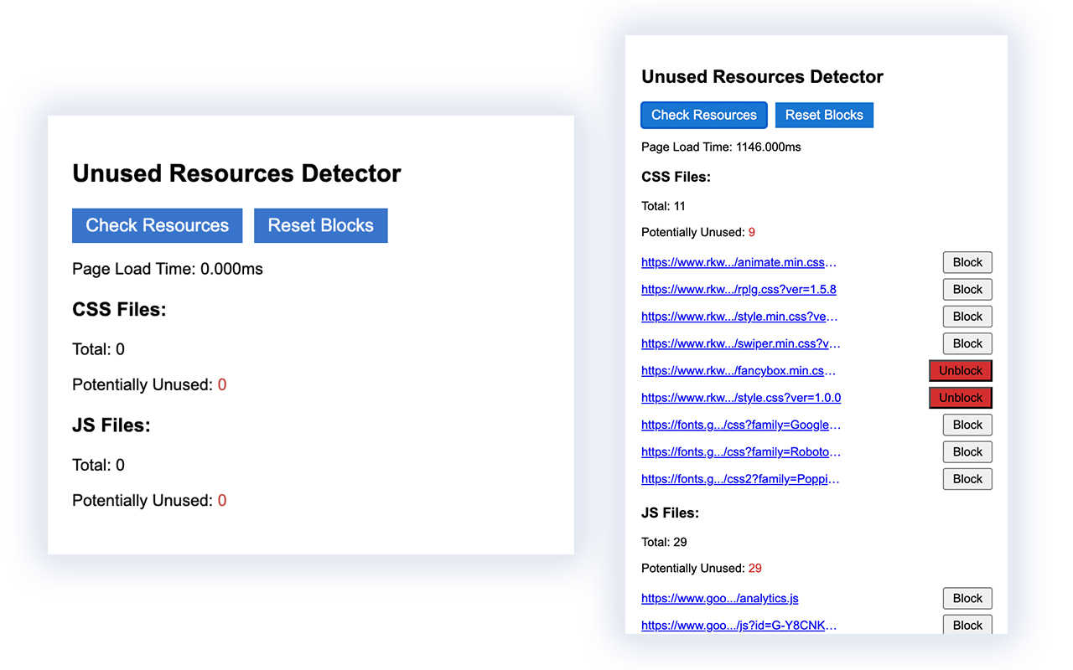Block the js?id=G-Y8CNK script
Image resolution: width=1073 pixels, height=670 pixels.
pyautogui.click(x=967, y=625)
